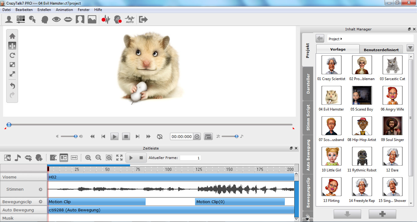
Task: Click the eye settings icon in toolbar
Action: (x=56, y=20)
